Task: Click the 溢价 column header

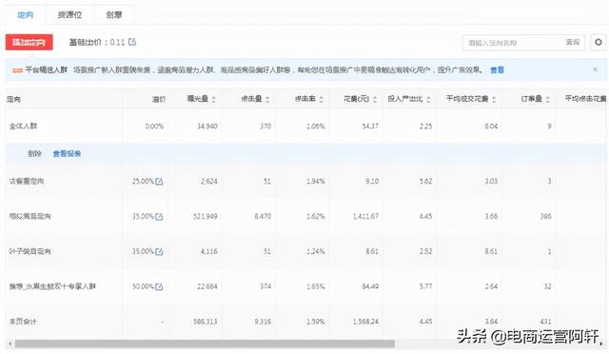Action: click(159, 99)
